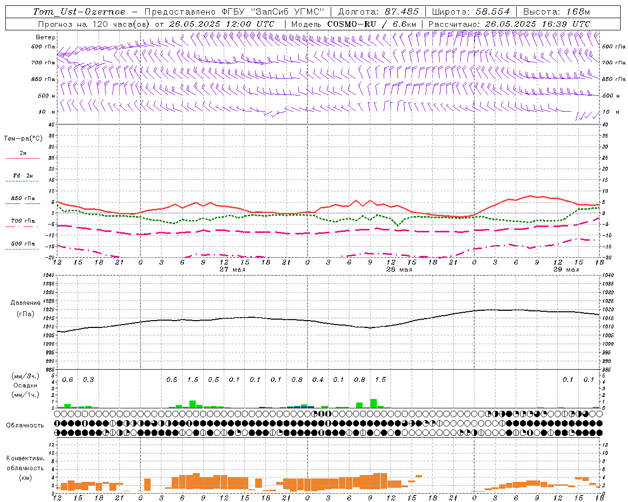Select the latitude value Широта: 58.554
628x502 pixels.
(x=471, y=12)
